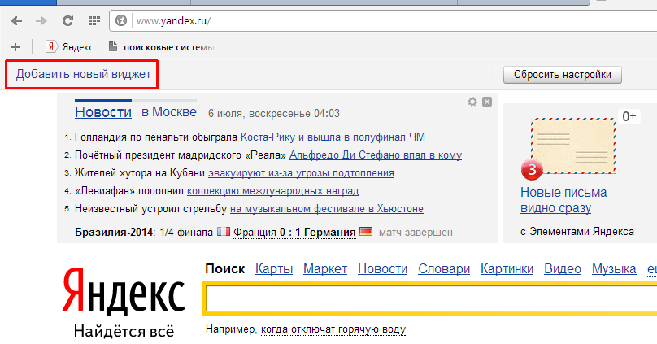This screenshot has width=657, height=344.
Task: Open the Новости link above the search box
Action: click(382, 269)
